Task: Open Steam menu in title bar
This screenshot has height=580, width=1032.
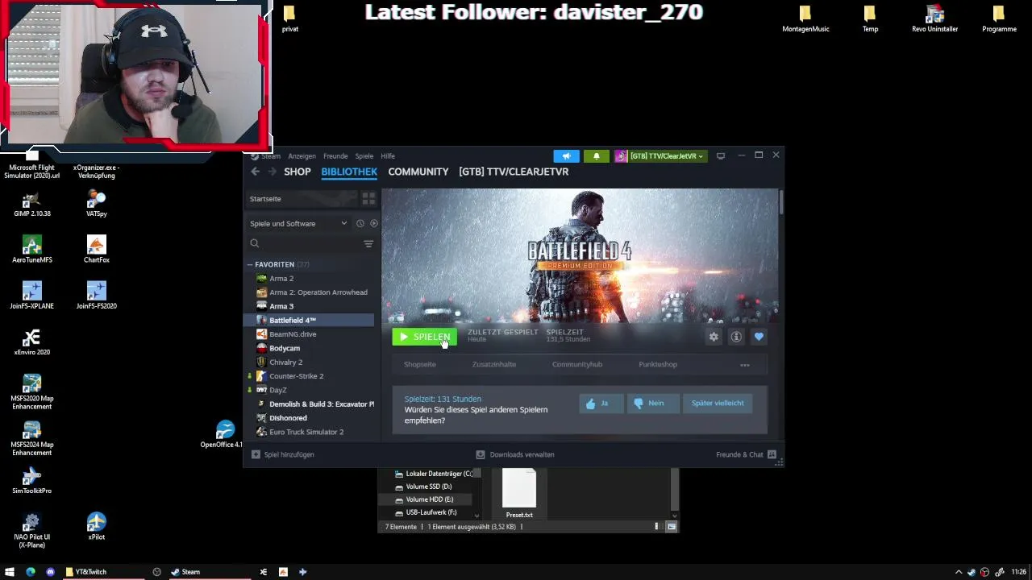Action: tap(266, 156)
